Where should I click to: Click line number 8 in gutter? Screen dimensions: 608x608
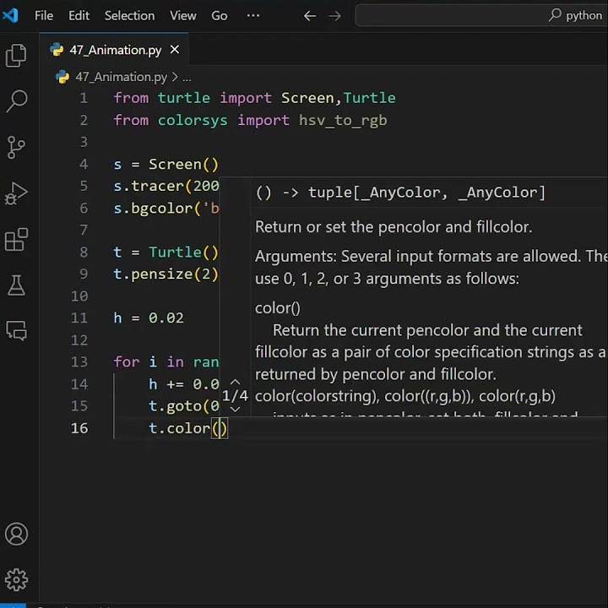tap(84, 252)
